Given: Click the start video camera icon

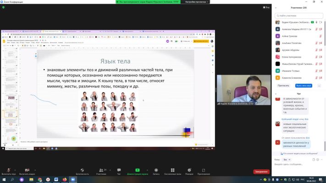Looking at the screenshot, I should (x=27, y=170).
